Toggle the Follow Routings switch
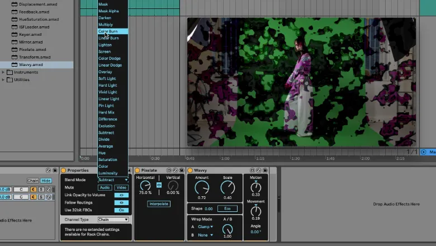This screenshot has width=436, height=246. click(x=121, y=202)
